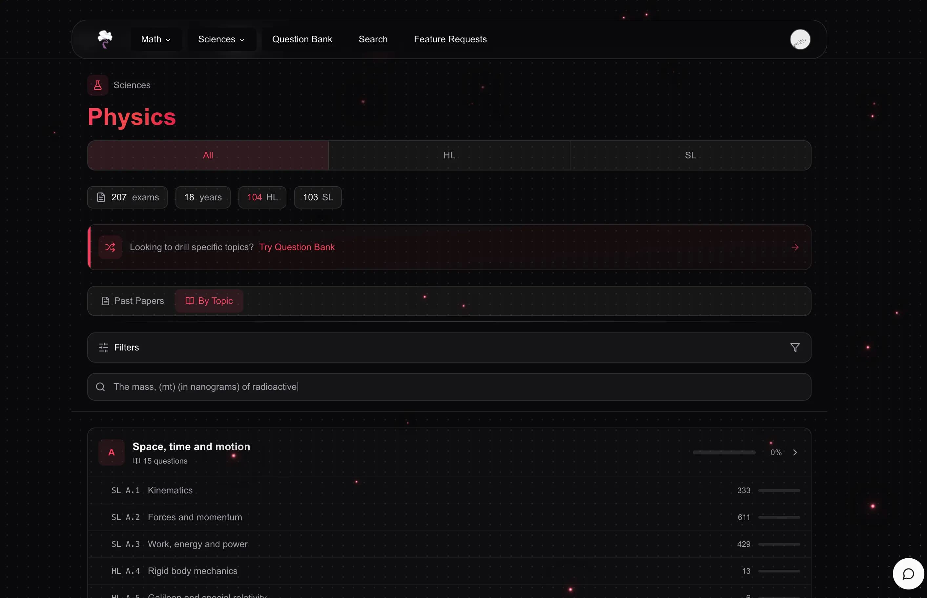Open the Sciences dropdown menu
927x598 pixels.
click(x=221, y=39)
